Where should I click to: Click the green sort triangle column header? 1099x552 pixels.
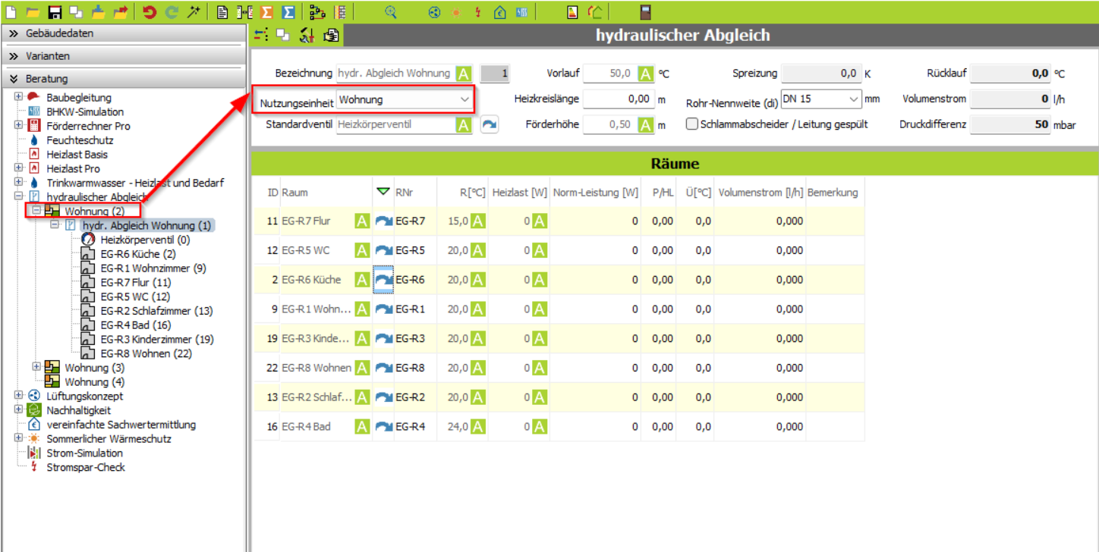click(x=383, y=192)
